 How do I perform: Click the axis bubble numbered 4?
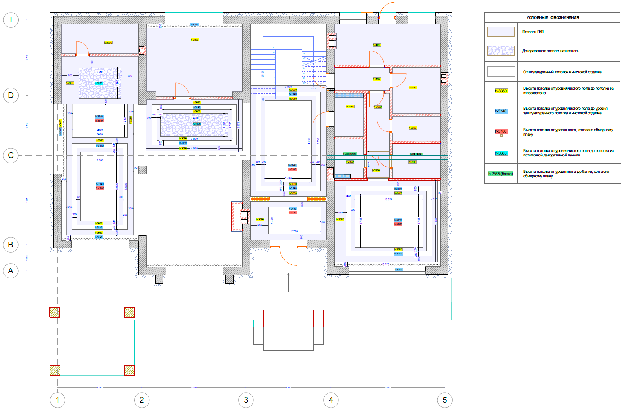coord(331,400)
